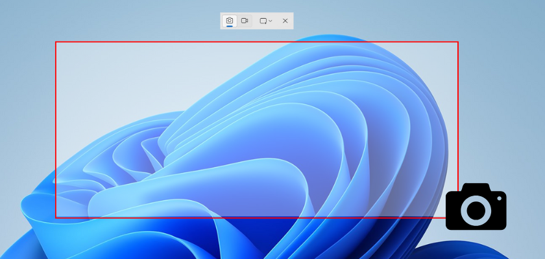
Task: Click the lens of the large camera icon
Action: point(476,210)
